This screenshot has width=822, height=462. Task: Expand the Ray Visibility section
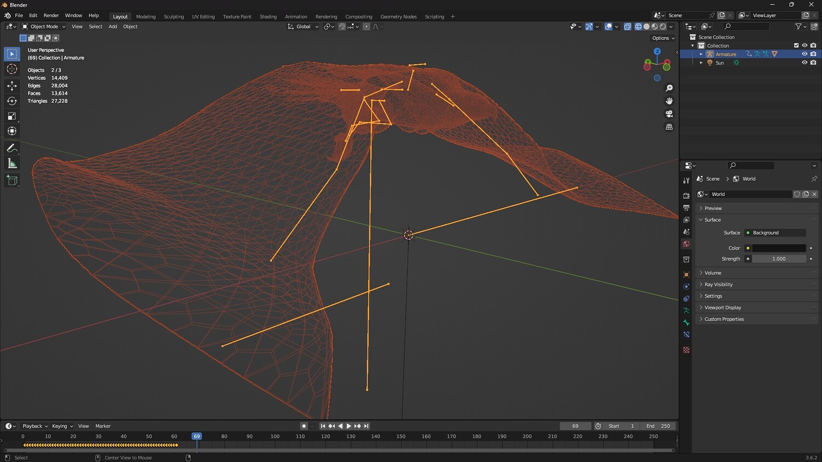coord(718,285)
